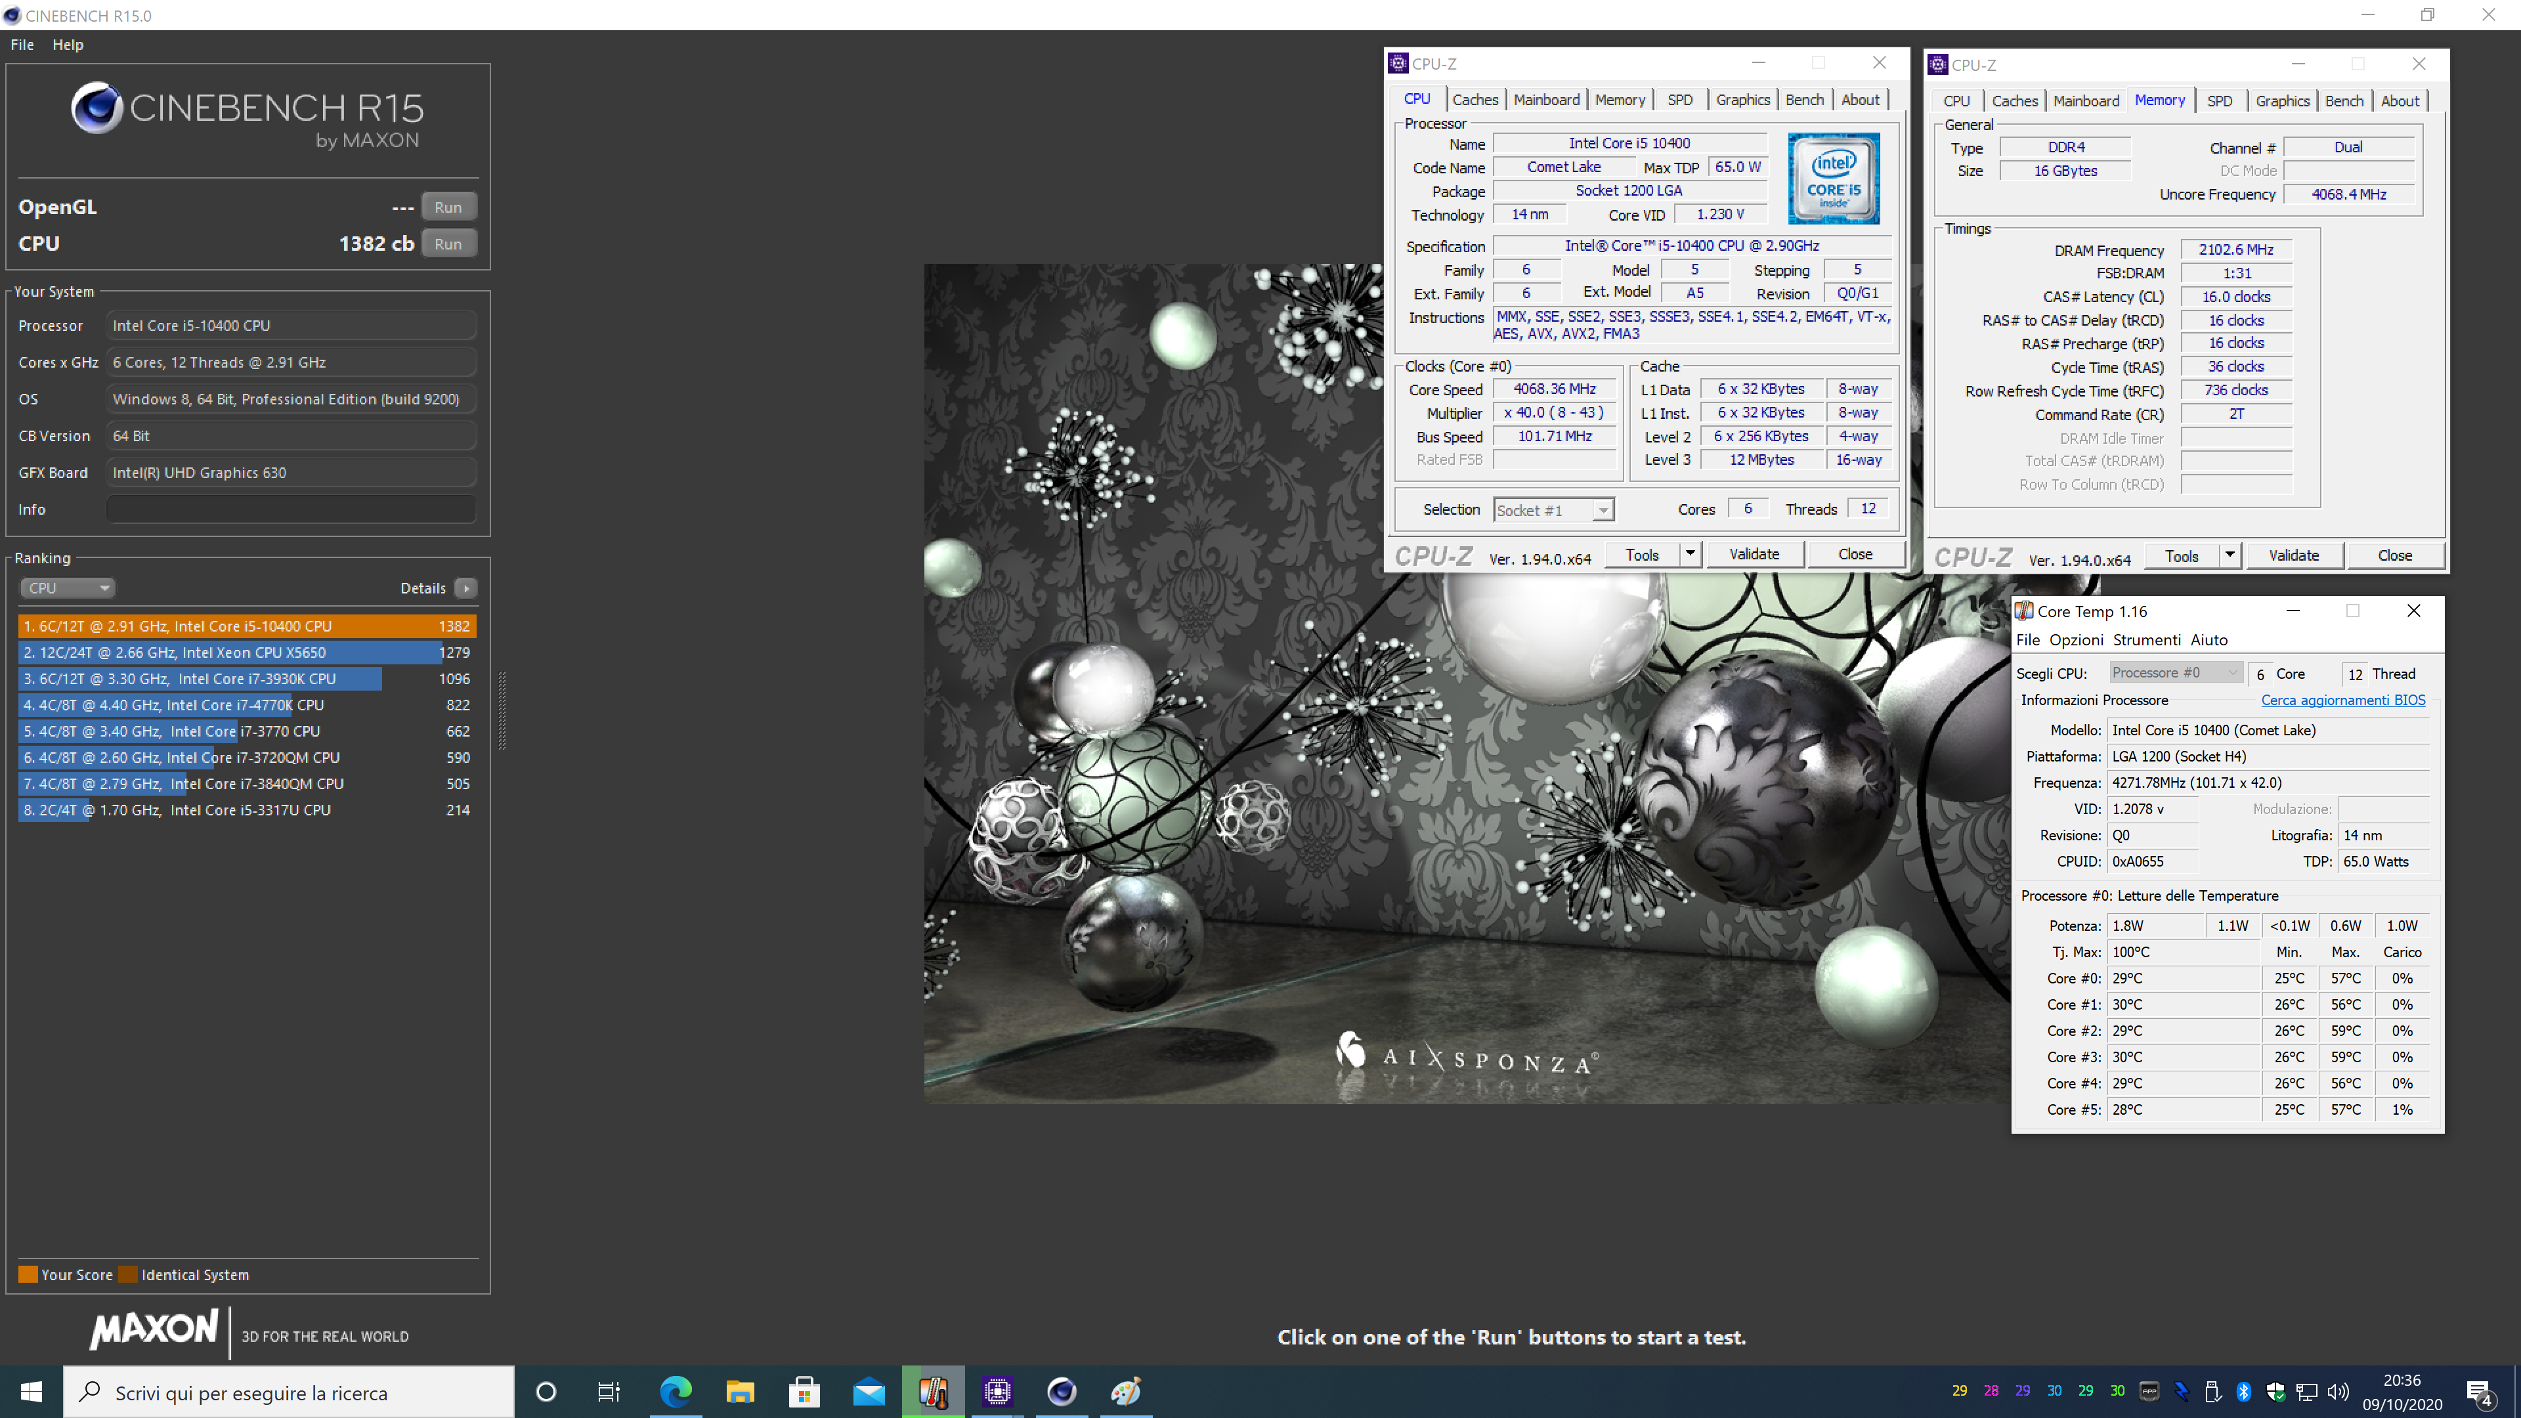Open the Strumenti menu in Core Temp
2521x1418 pixels.
[2146, 640]
